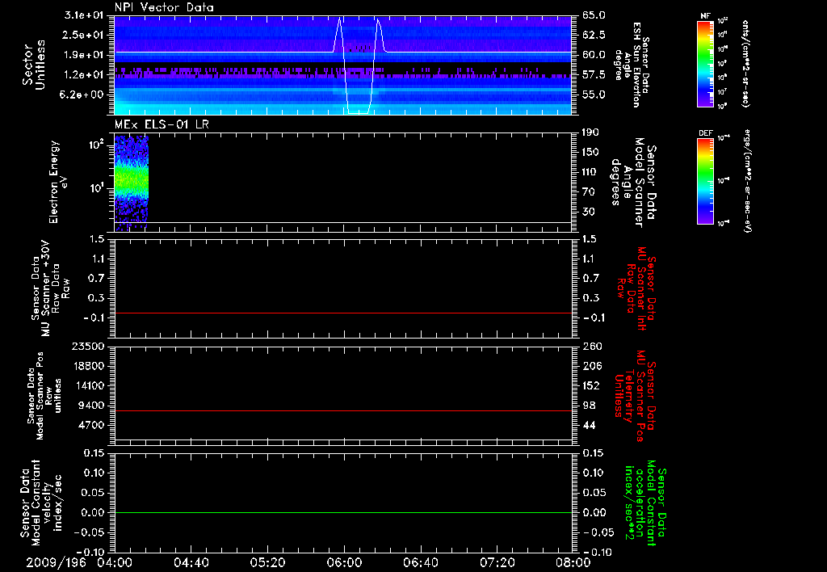Click the green line in velocity panel
Image resolution: width=827 pixels, height=572 pixels.
pyautogui.click(x=343, y=512)
